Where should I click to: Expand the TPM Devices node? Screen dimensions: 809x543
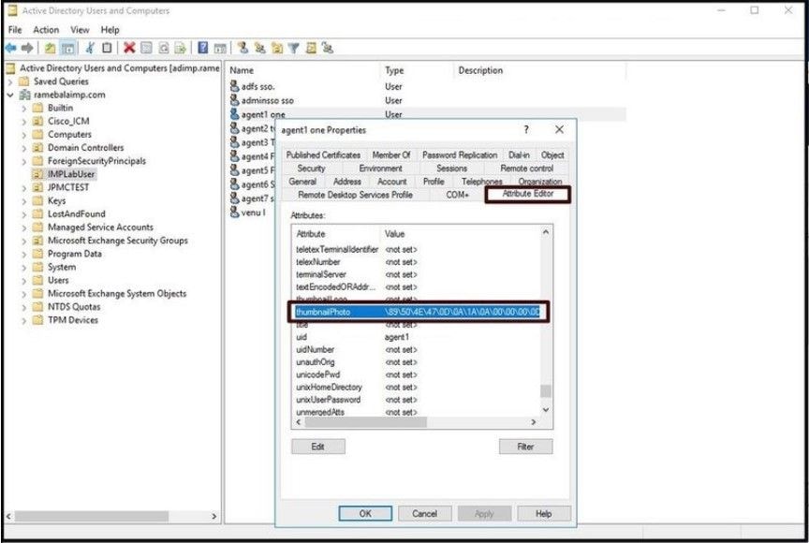[23, 320]
